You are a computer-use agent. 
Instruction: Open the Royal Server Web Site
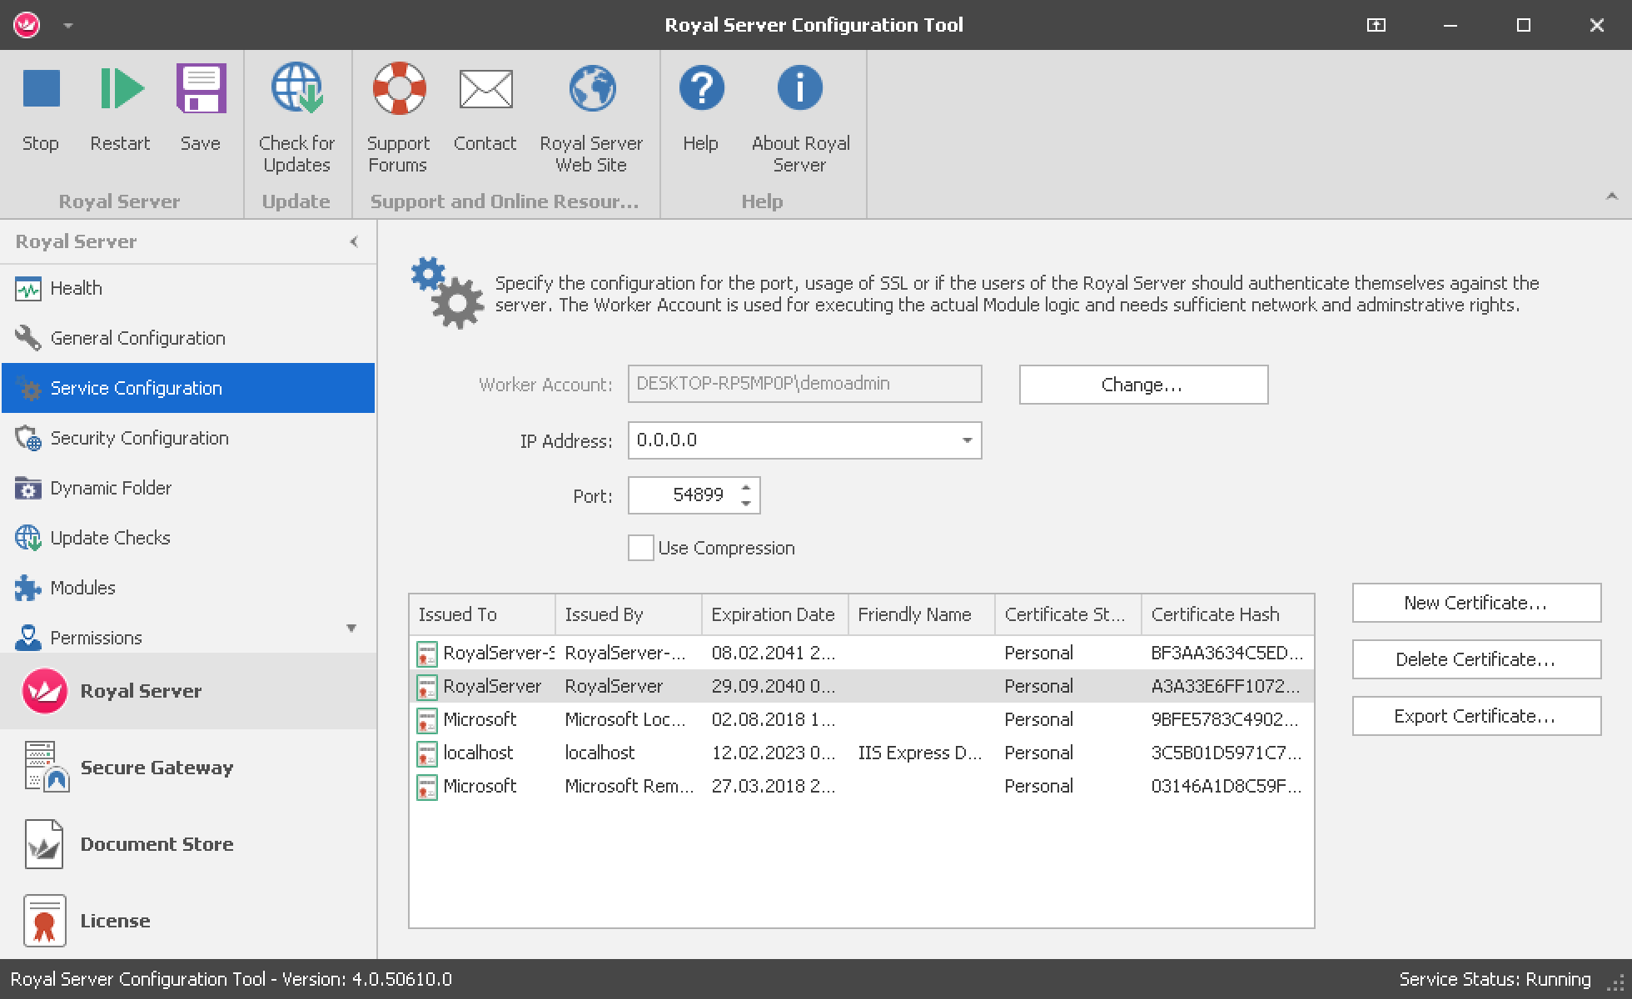[x=591, y=90]
